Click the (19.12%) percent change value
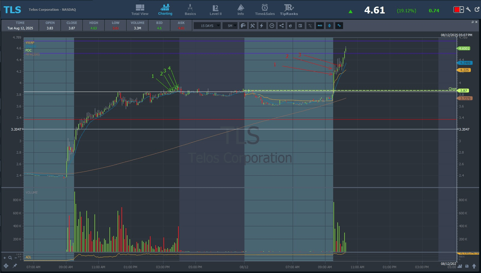The width and height of the screenshot is (481, 273). (406, 10)
